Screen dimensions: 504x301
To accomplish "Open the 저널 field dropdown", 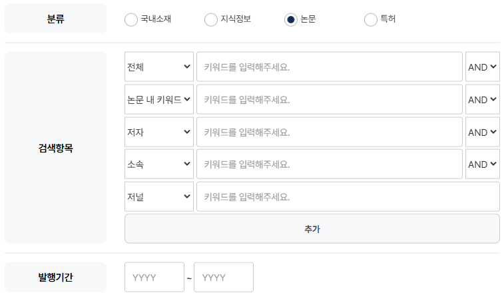I will tap(159, 196).
